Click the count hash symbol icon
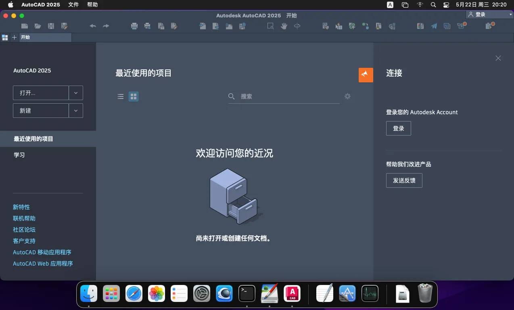The image size is (514, 310). click(x=392, y=26)
